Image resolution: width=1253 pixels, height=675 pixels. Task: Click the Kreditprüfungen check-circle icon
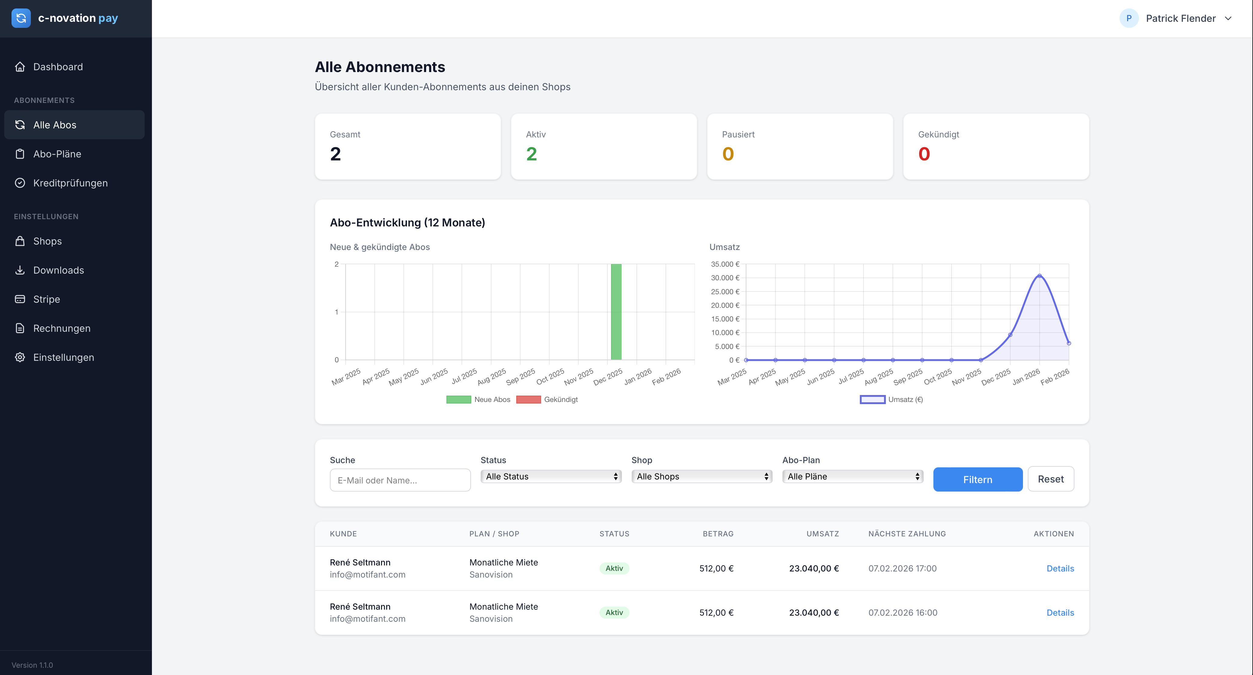click(20, 183)
